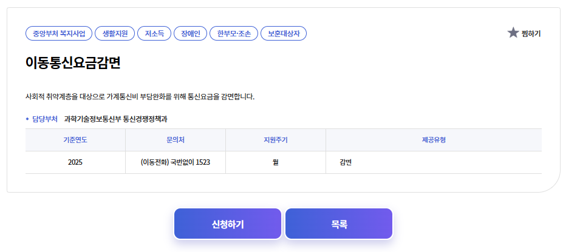Click the 담당부처 label
The width and height of the screenshot is (563, 252).
click(45, 119)
